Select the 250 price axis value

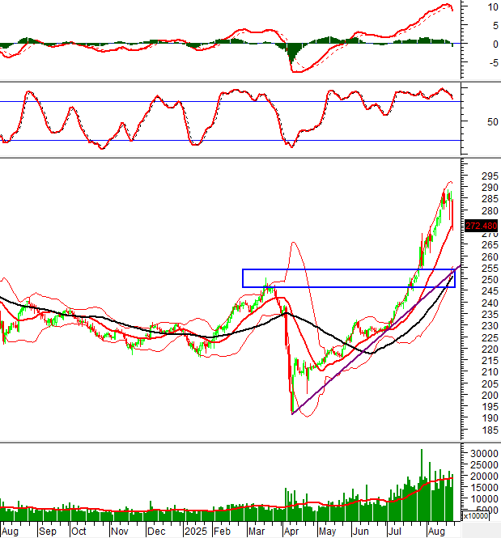click(x=490, y=280)
